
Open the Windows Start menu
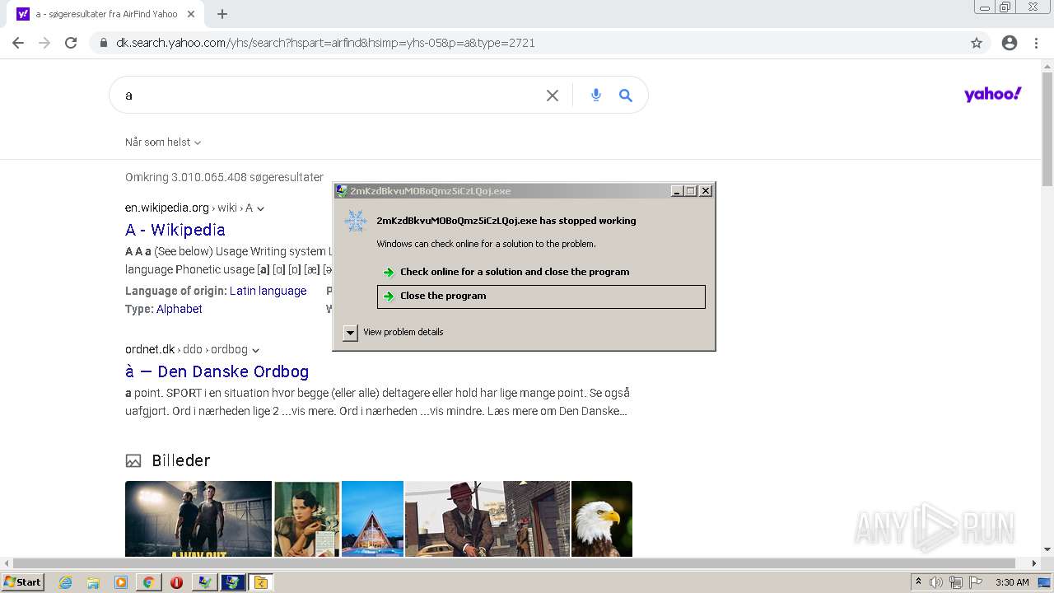22,582
